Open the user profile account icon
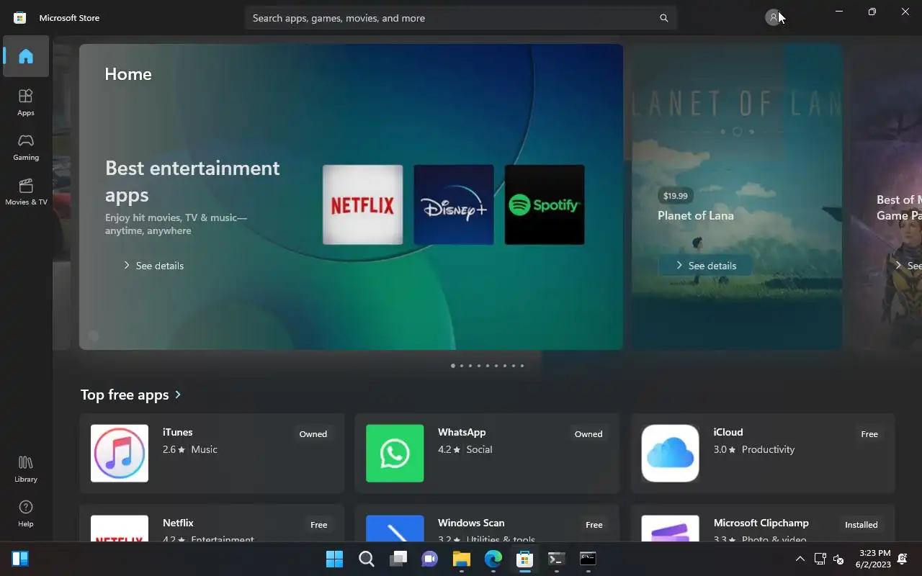This screenshot has width=922, height=576. click(x=774, y=17)
